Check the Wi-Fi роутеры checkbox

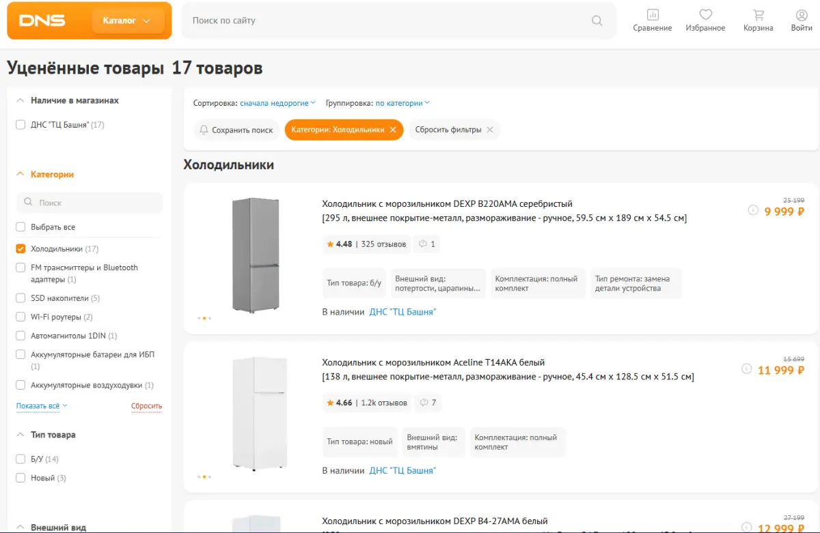[x=20, y=317]
